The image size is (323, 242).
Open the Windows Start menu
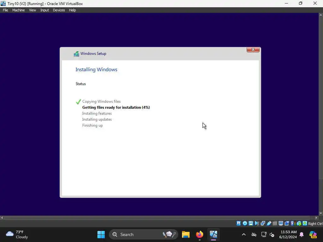pyautogui.click(x=101, y=234)
